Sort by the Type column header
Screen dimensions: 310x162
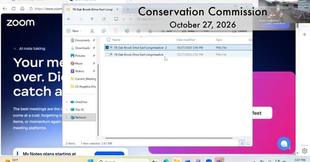tap(219, 40)
